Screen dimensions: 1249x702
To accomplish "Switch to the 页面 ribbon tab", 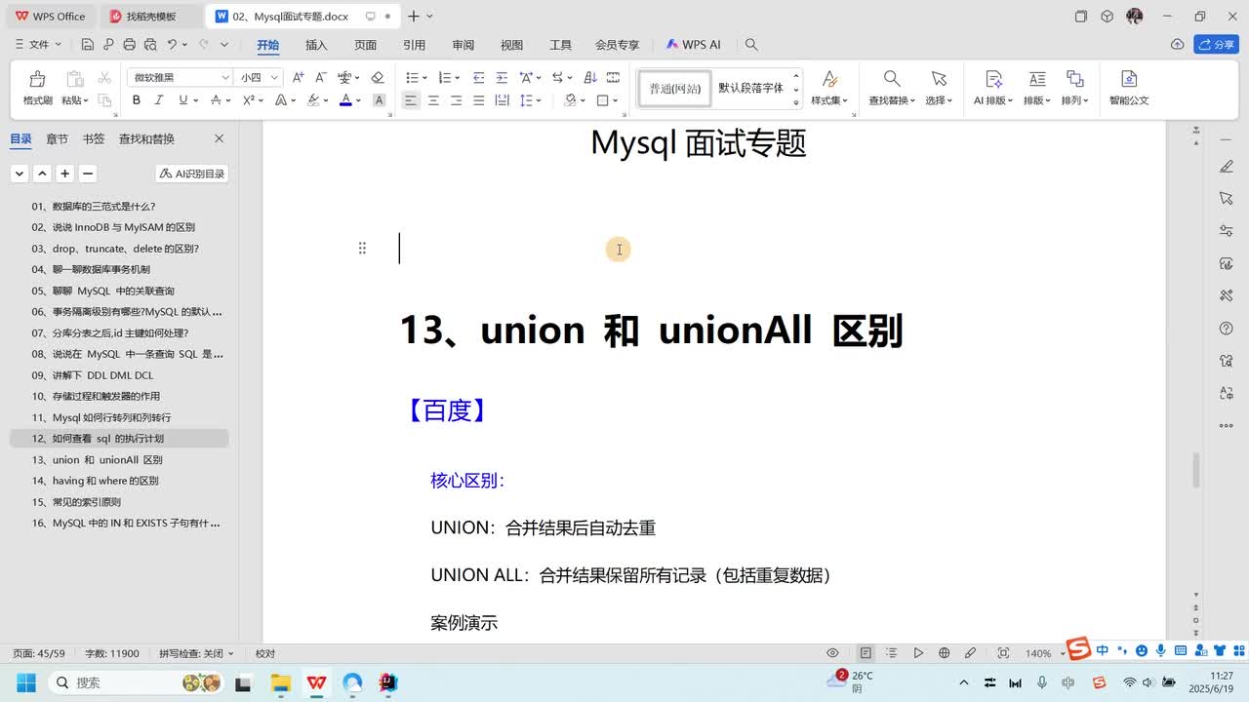I will 365,45.
